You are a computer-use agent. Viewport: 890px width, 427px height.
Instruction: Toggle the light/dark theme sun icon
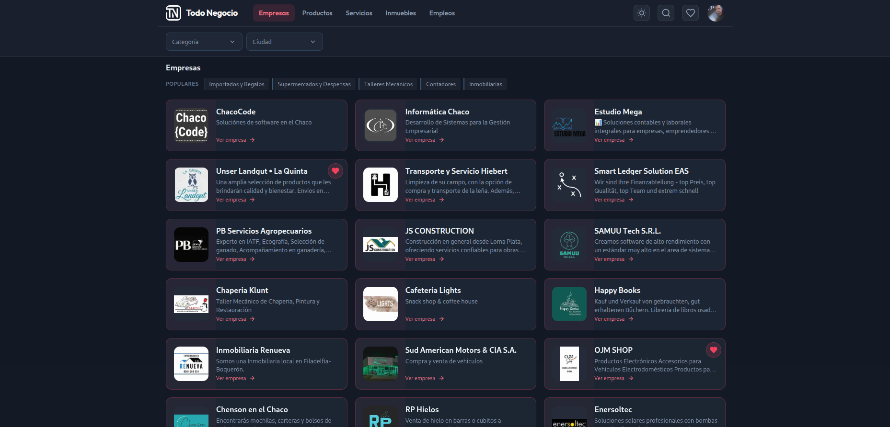point(642,13)
